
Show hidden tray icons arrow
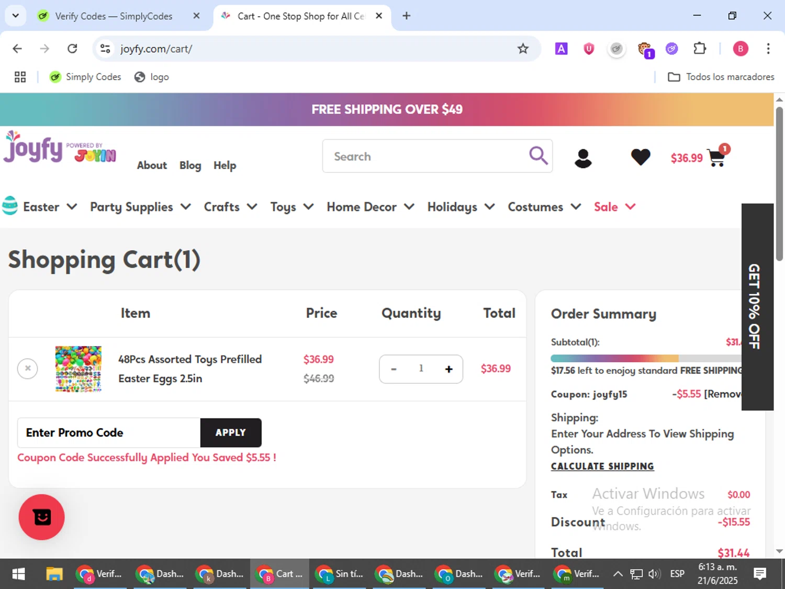[618, 574]
